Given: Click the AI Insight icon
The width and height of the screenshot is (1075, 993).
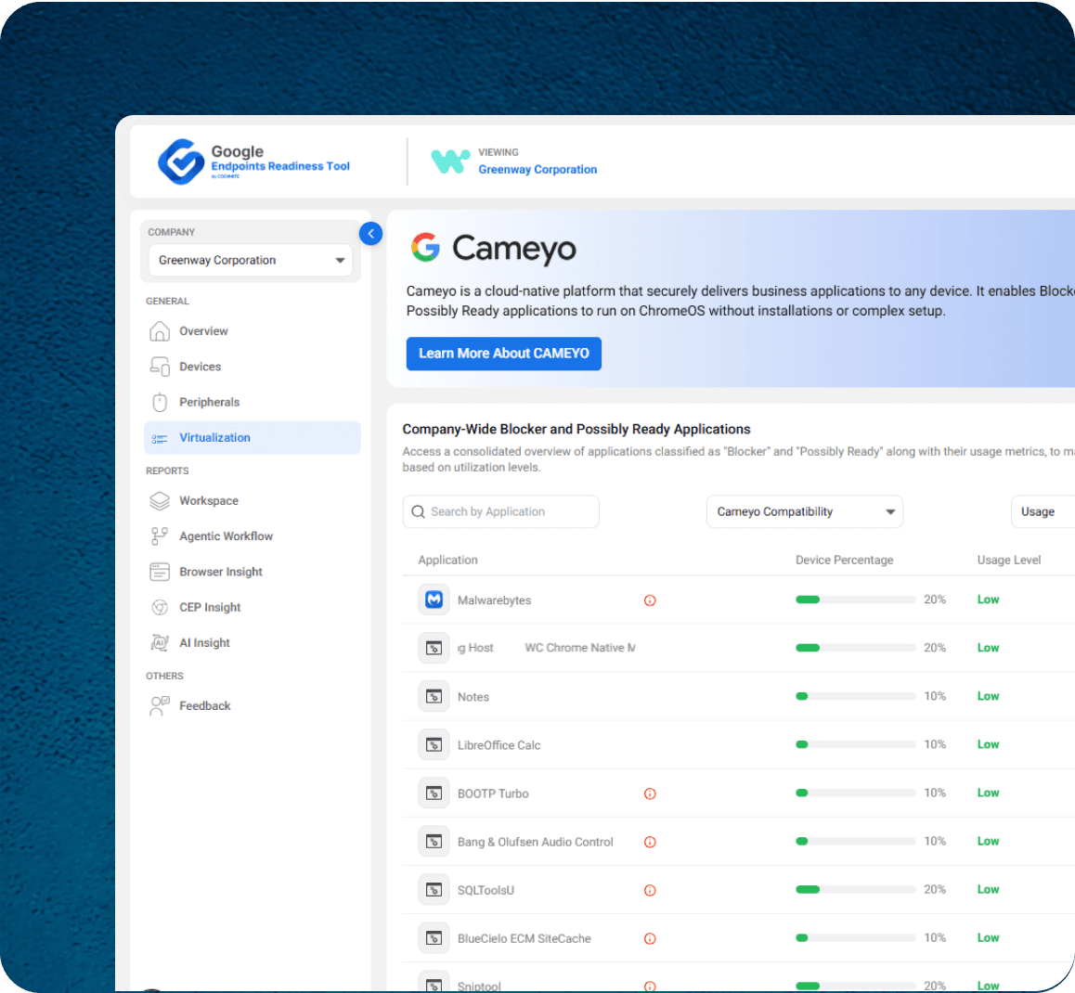Looking at the screenshot, I should coord(160,643).
